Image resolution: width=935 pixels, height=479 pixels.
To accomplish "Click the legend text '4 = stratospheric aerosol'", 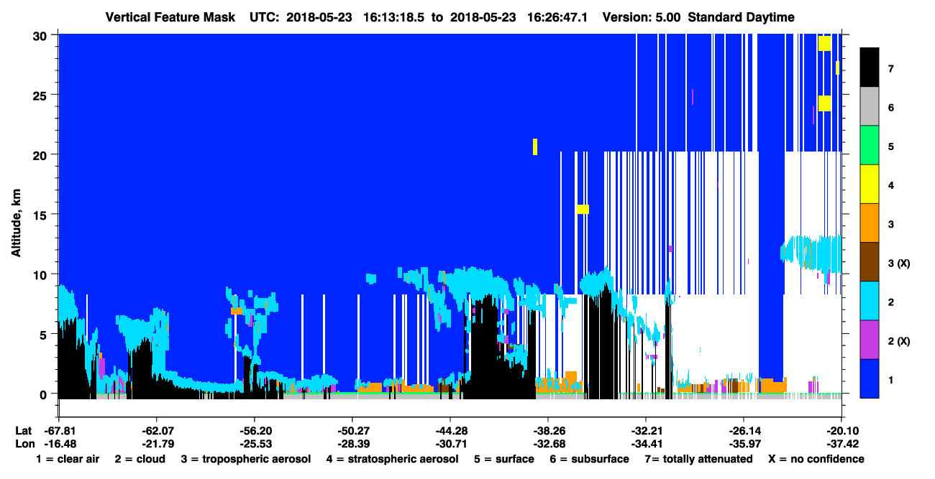I will (392, 459).
